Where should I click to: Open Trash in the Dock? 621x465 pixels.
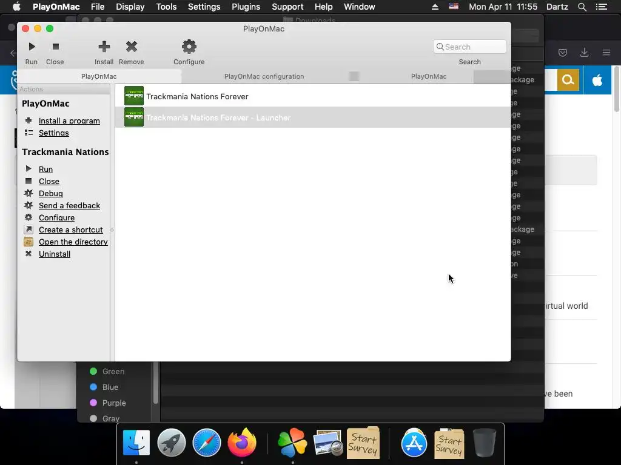coord(484,443)
